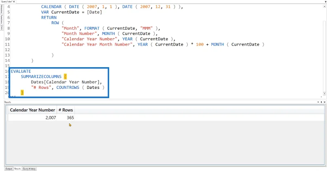Switch to the Output tab

pyautogui.click(x=9, y=169)
